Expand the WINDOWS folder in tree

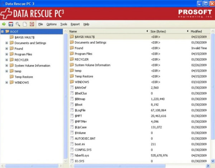click(x=7, y=83)
